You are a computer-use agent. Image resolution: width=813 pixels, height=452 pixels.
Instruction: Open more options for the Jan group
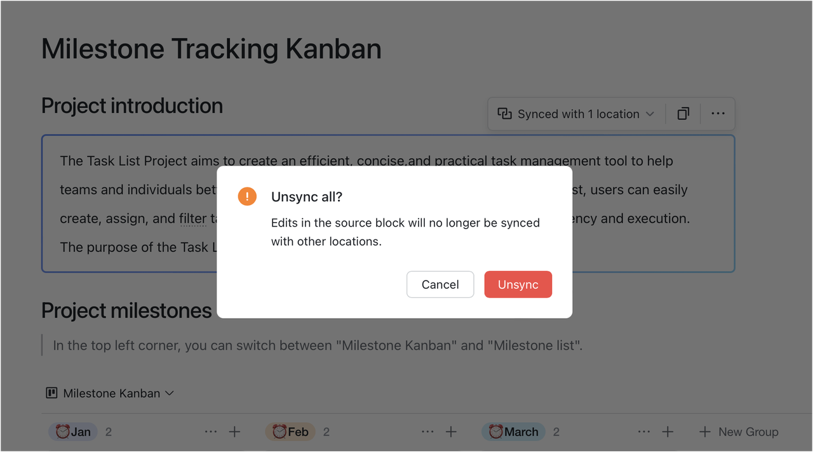tap(211, 432)
